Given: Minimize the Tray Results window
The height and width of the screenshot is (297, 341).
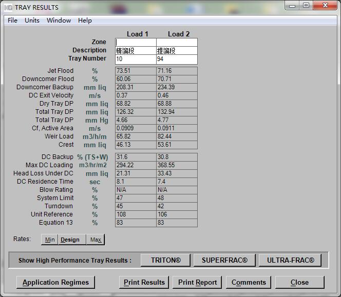Looking at the screenshot, I should 292,6.
